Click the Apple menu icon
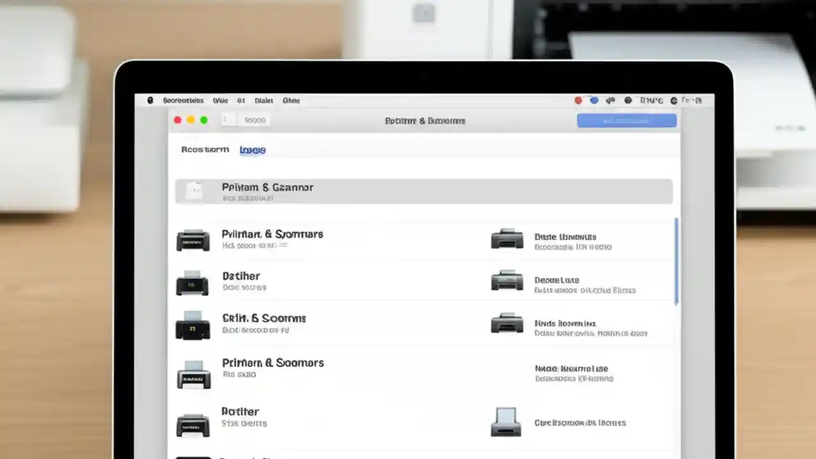 (150, 100)
